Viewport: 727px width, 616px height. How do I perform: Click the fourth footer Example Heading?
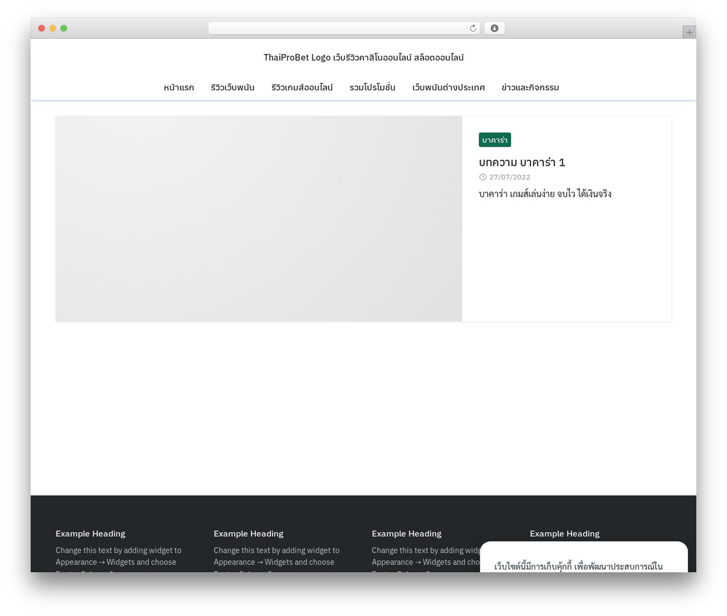tap(565, 534)
